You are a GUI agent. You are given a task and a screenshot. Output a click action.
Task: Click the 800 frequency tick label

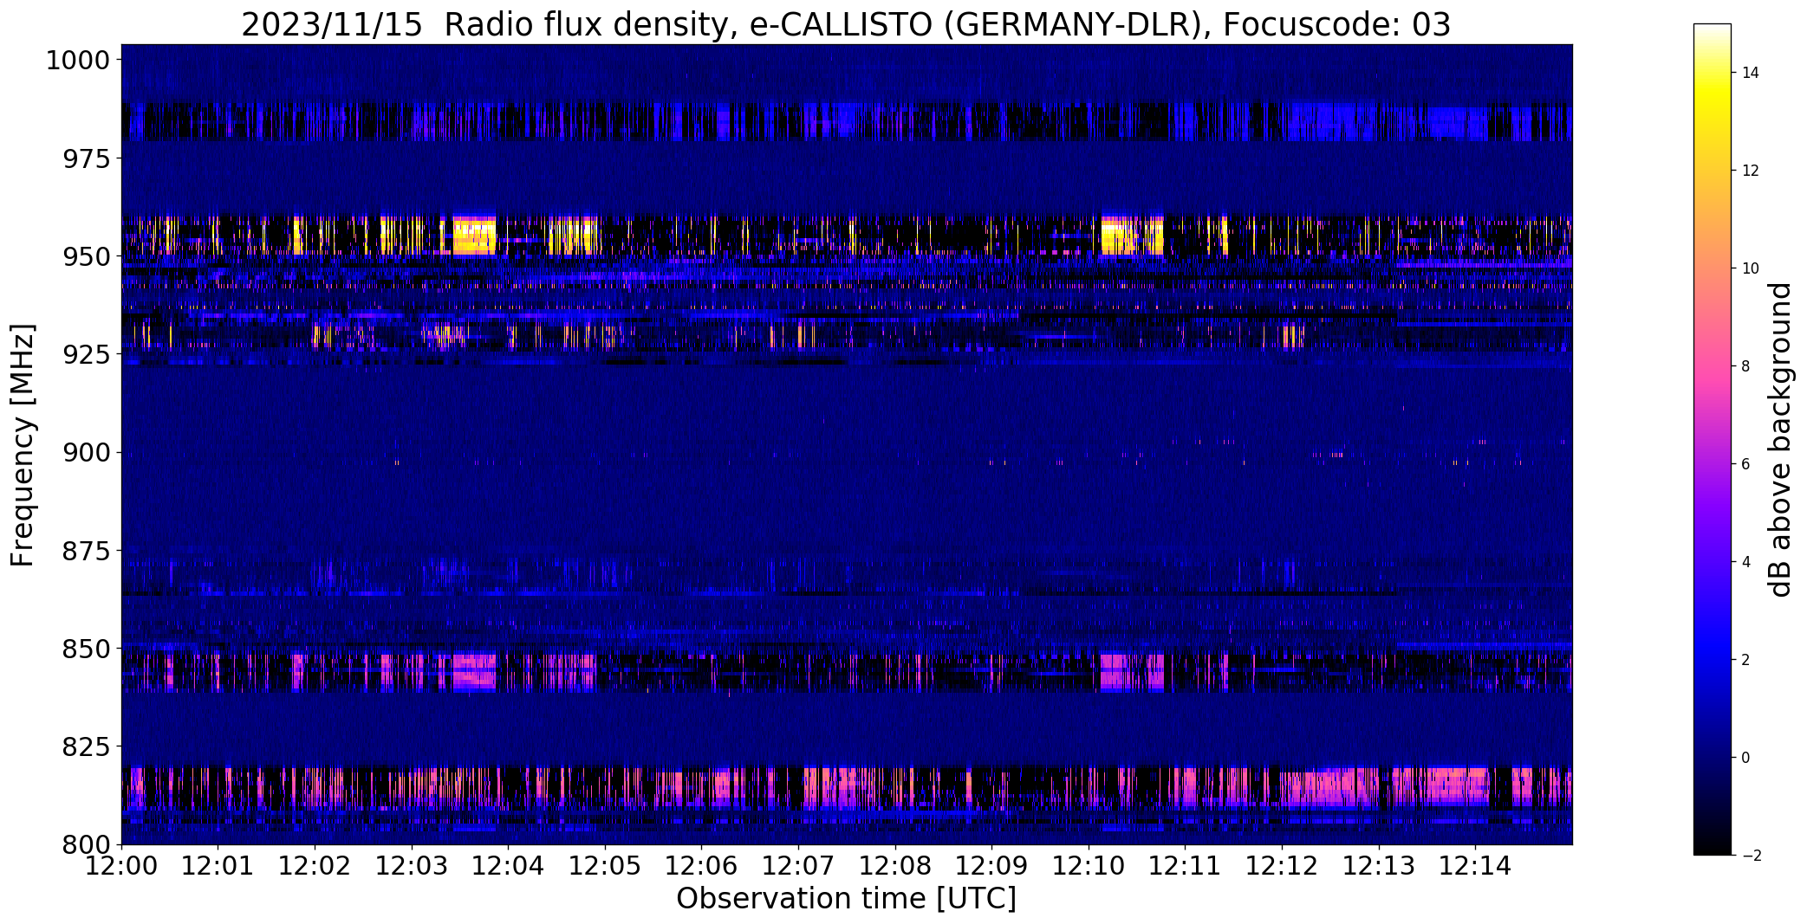[x=86, y=844]
